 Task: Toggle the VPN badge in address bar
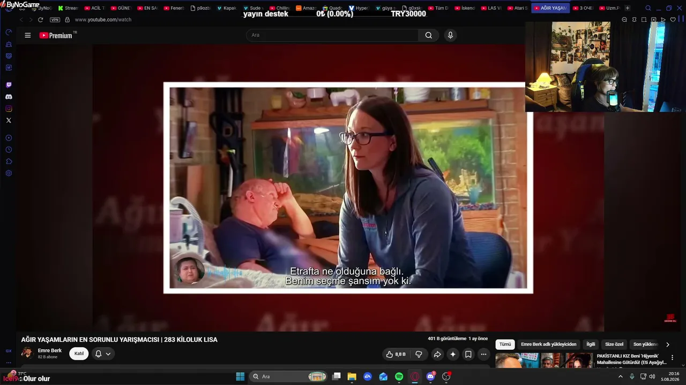coord(55,20)
